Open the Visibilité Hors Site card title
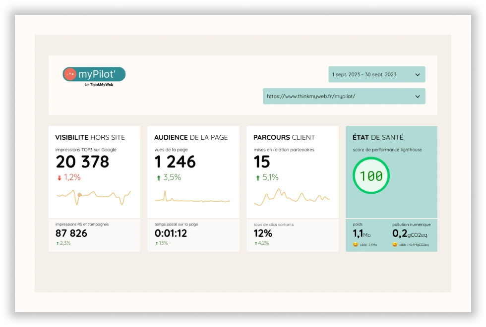Viewport: 486px width, 327px height. (90, 137)
